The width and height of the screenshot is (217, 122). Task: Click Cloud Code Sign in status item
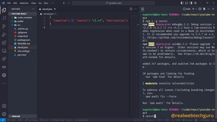[62, 120]
